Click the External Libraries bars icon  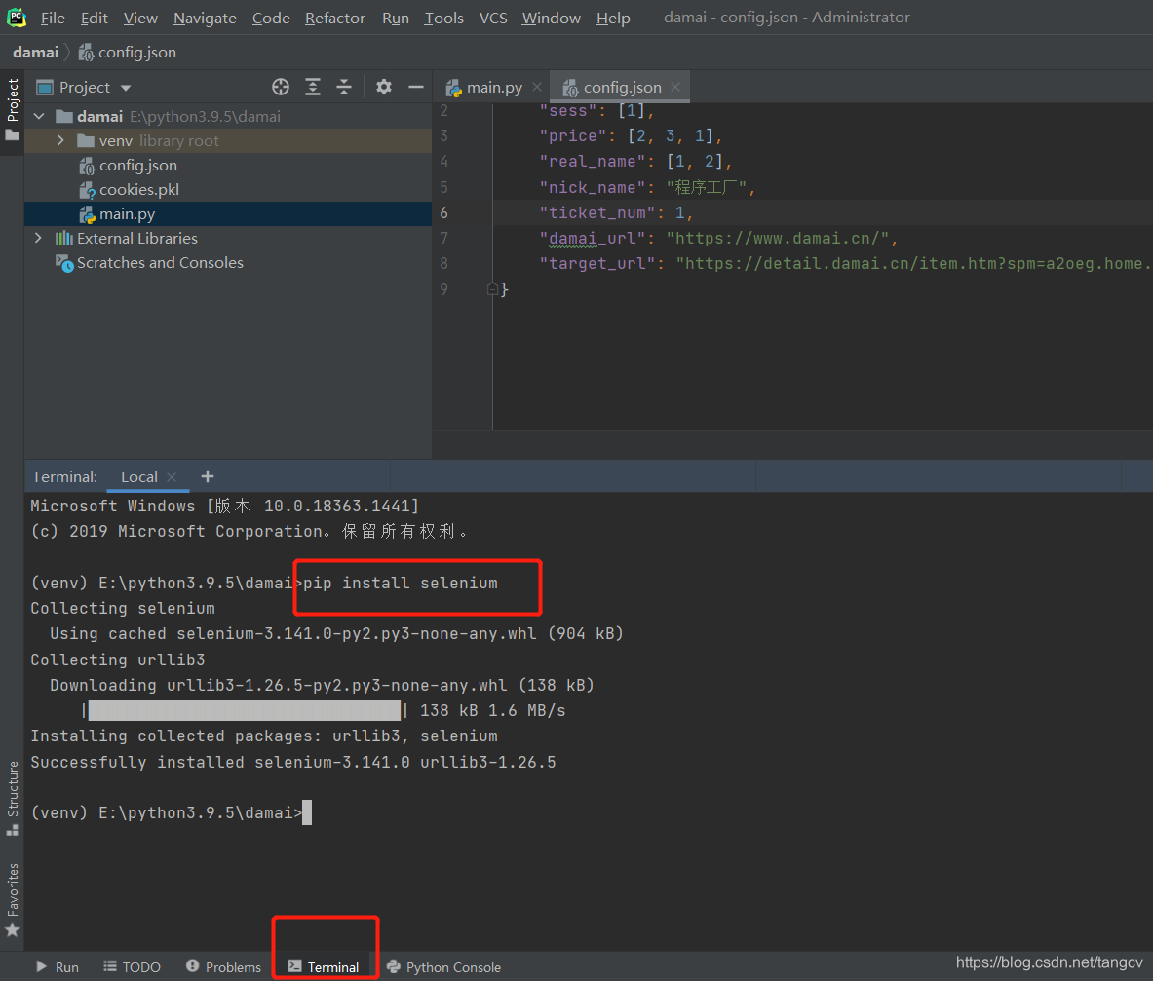coord(64,238)
